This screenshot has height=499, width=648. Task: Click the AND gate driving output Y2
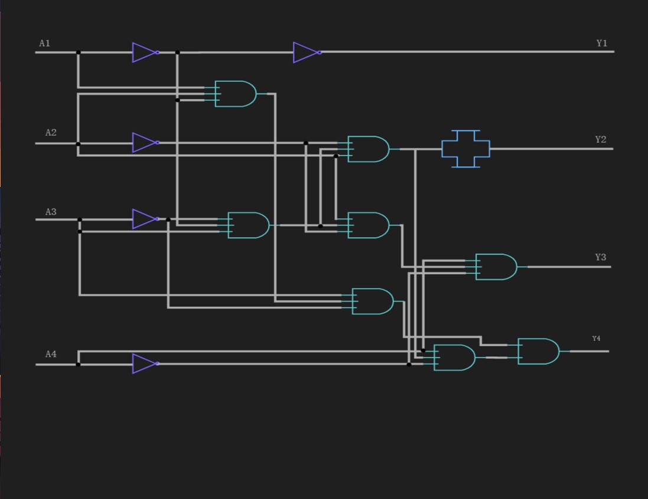click(x=368, y=149)
